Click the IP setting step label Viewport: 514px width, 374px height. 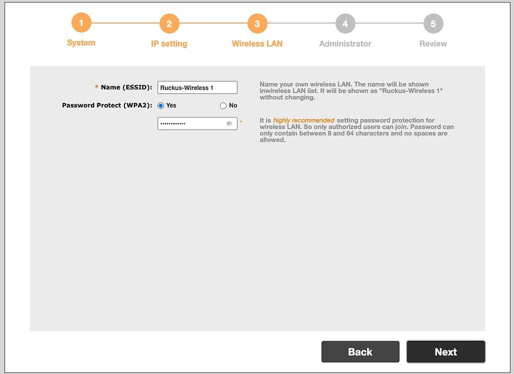click(169, 44)
